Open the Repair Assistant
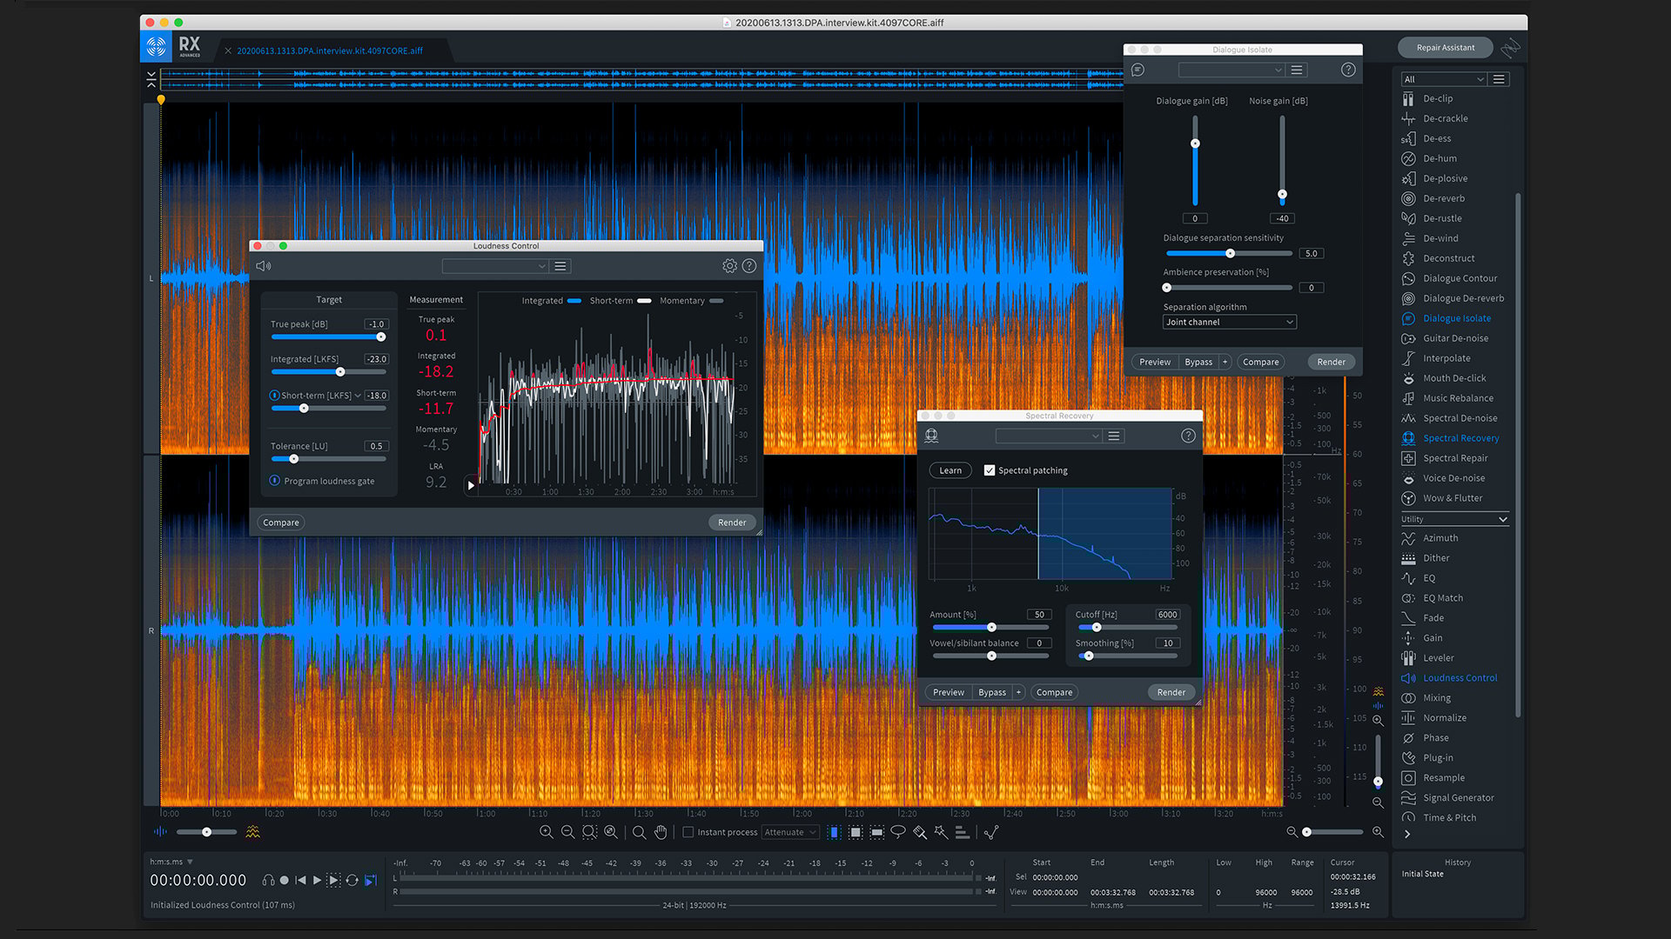The width and height of the screenshot is (1671, 939). pyautogui.click(x=1445, y=47)
